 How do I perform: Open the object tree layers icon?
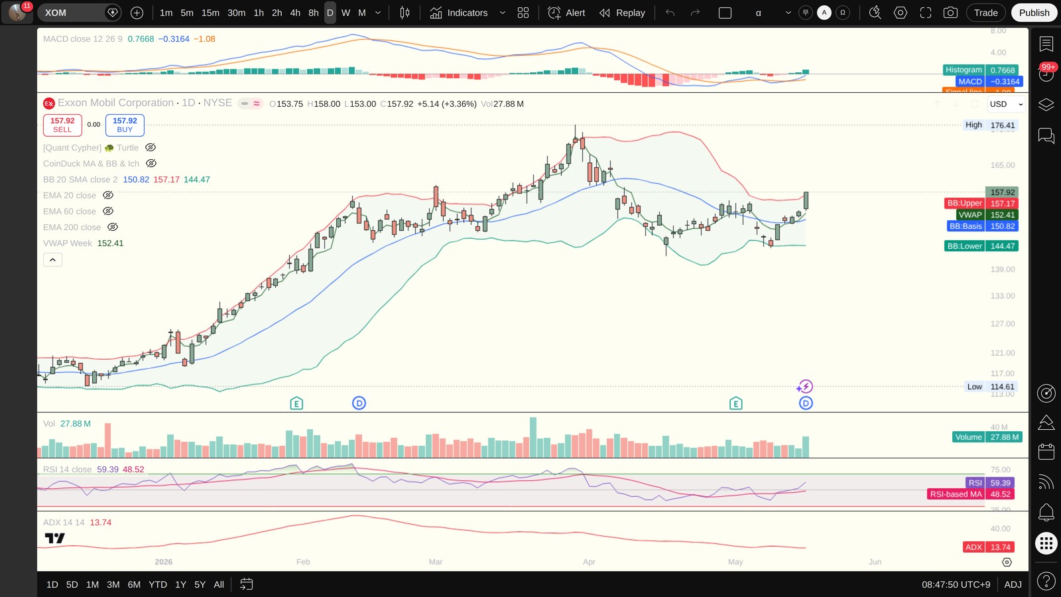click(x=1046, y=105)
